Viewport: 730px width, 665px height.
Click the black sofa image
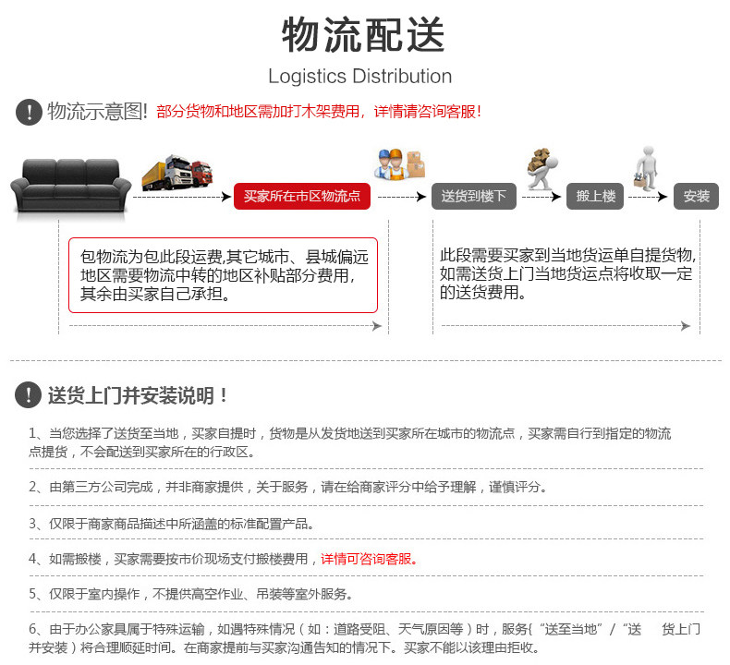coord(71,187)
